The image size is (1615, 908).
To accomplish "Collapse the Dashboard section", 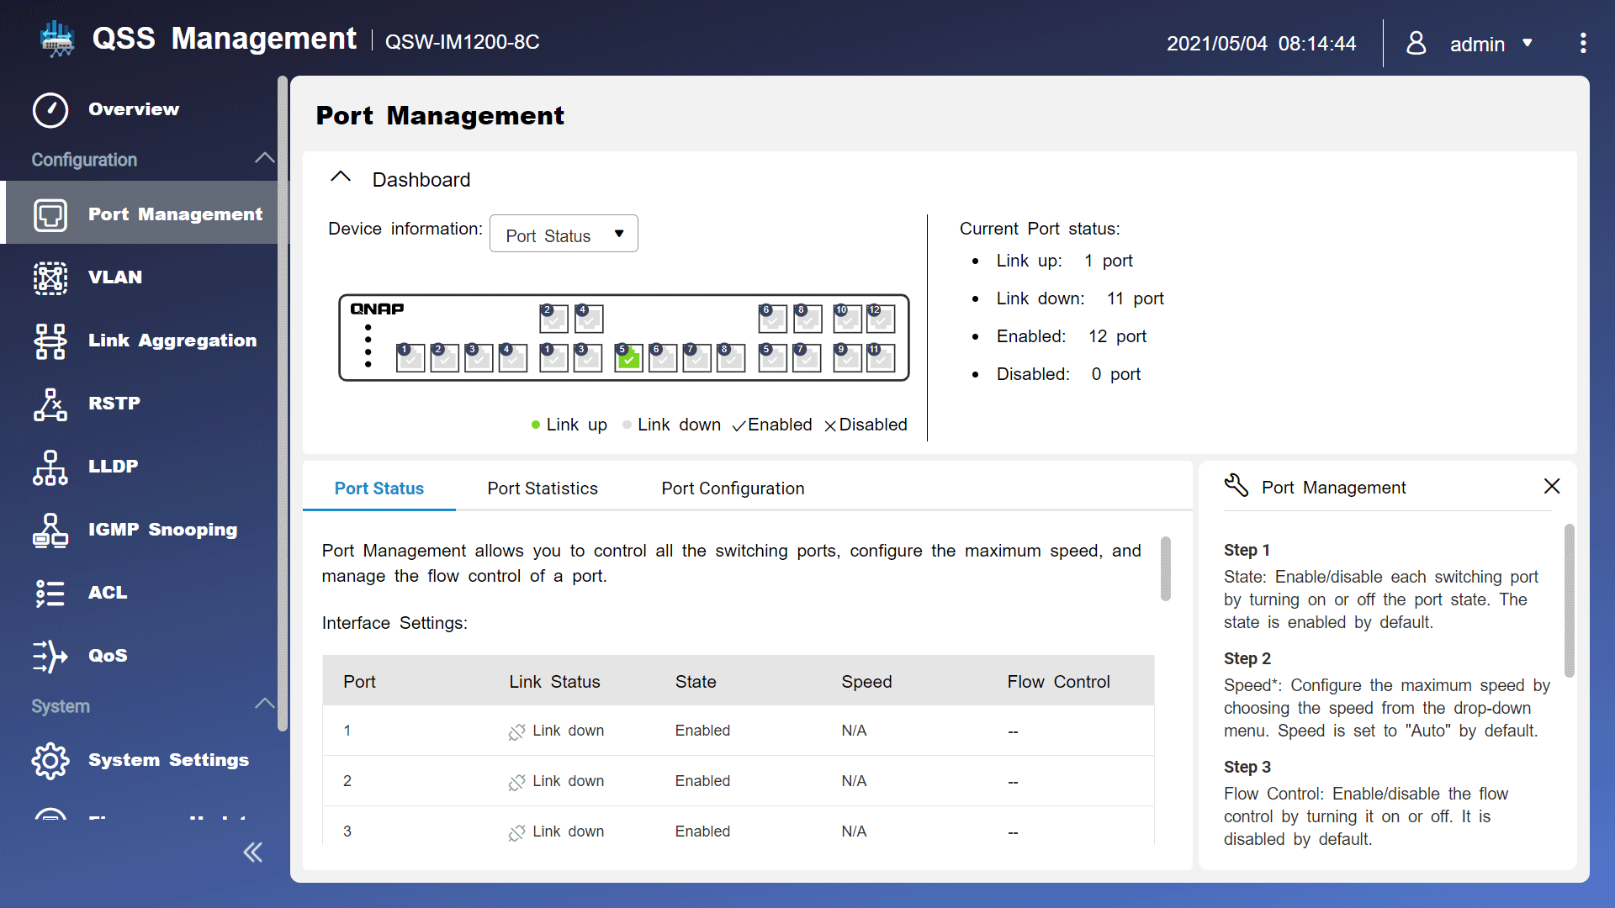I will click(341, 178).
